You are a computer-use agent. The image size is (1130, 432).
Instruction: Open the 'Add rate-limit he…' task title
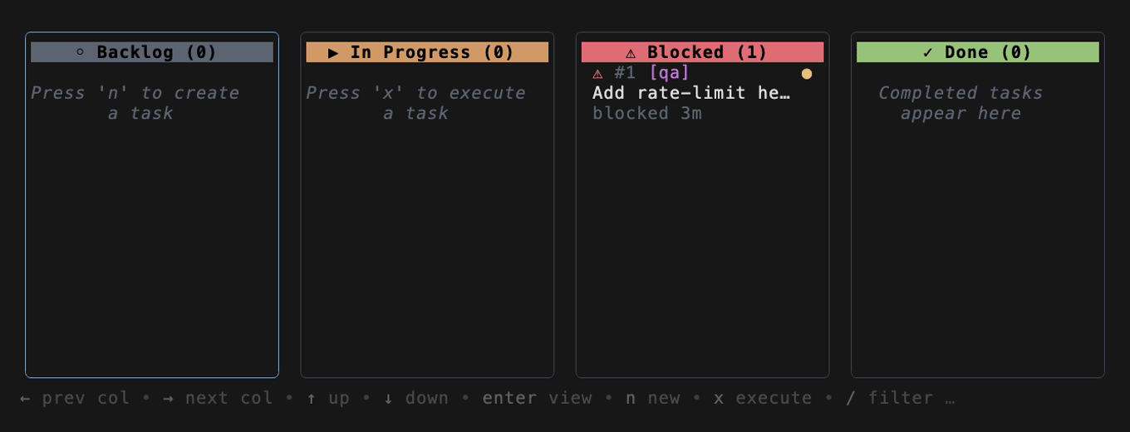(x=691, y=93)
